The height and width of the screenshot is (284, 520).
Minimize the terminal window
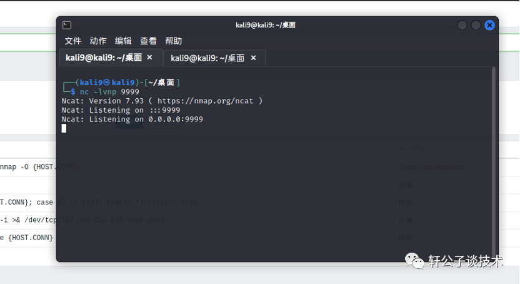(x=462, y=25)
